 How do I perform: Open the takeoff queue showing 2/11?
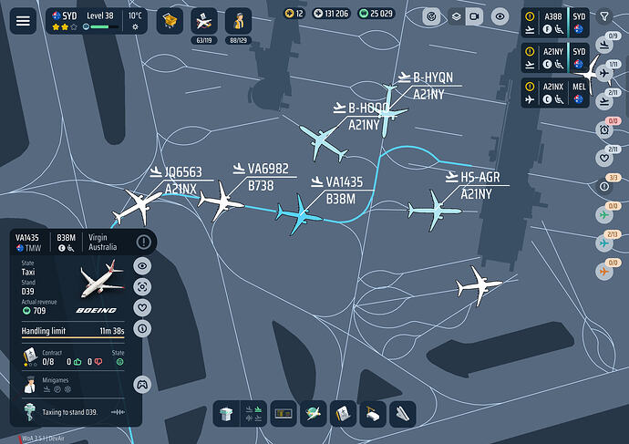click(x=604, y=101)
